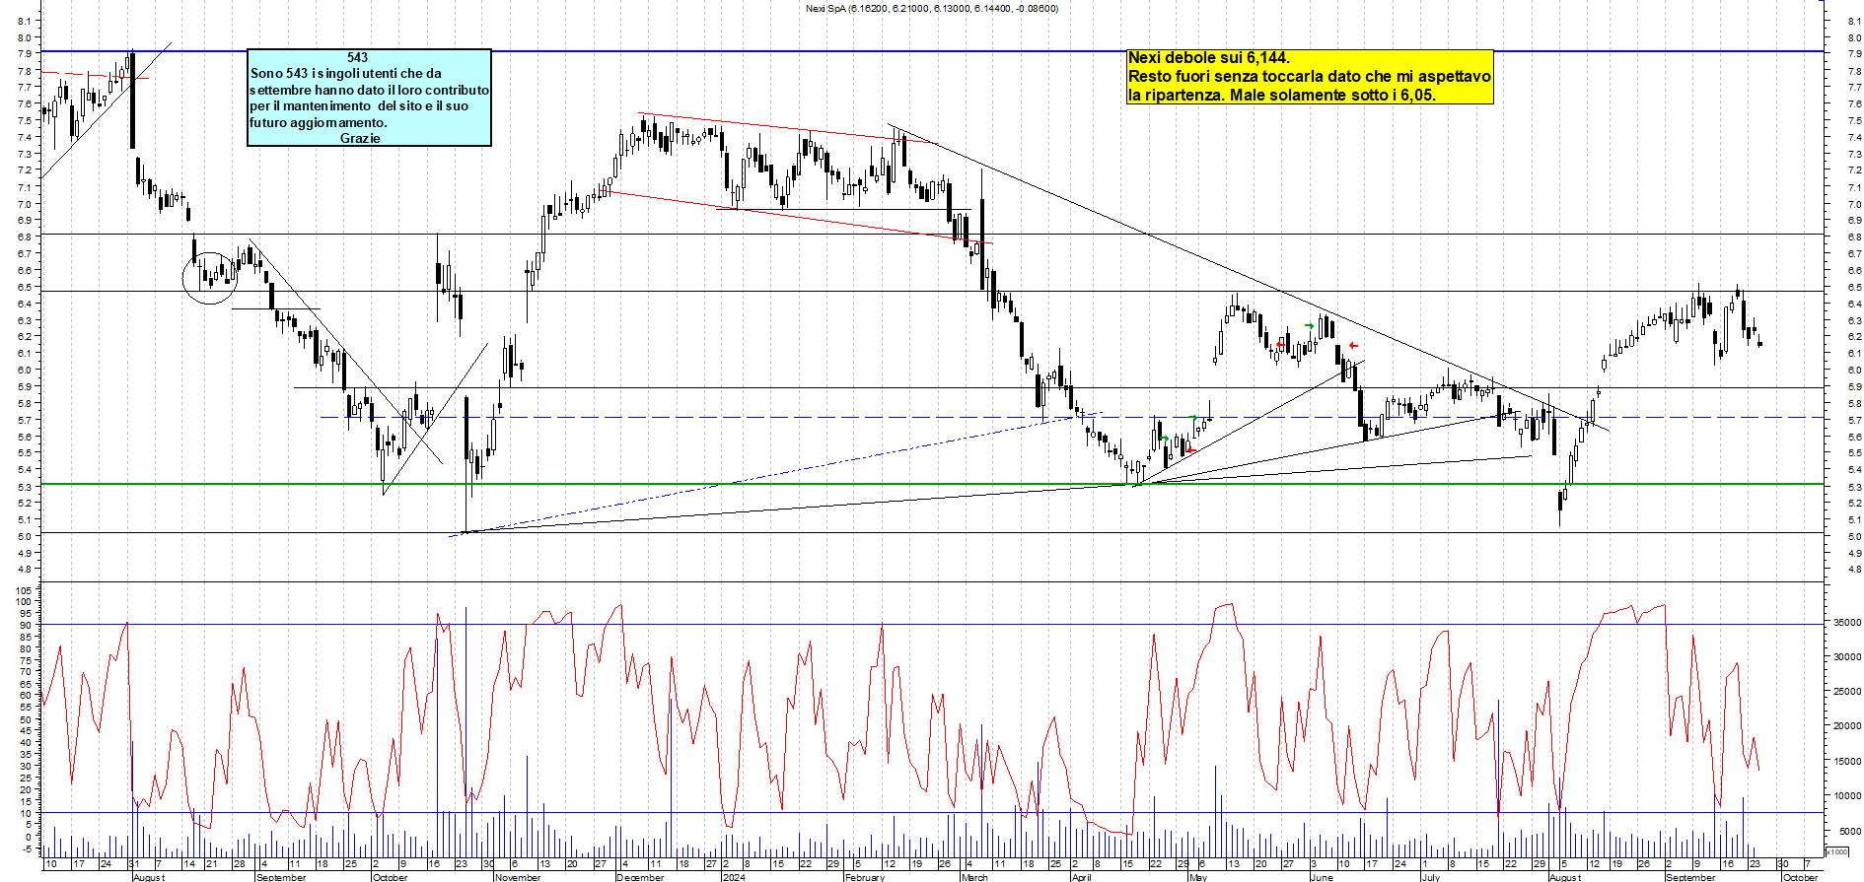Click the February month label
This screenshot has height=882, width=1864.
point(865,877)
